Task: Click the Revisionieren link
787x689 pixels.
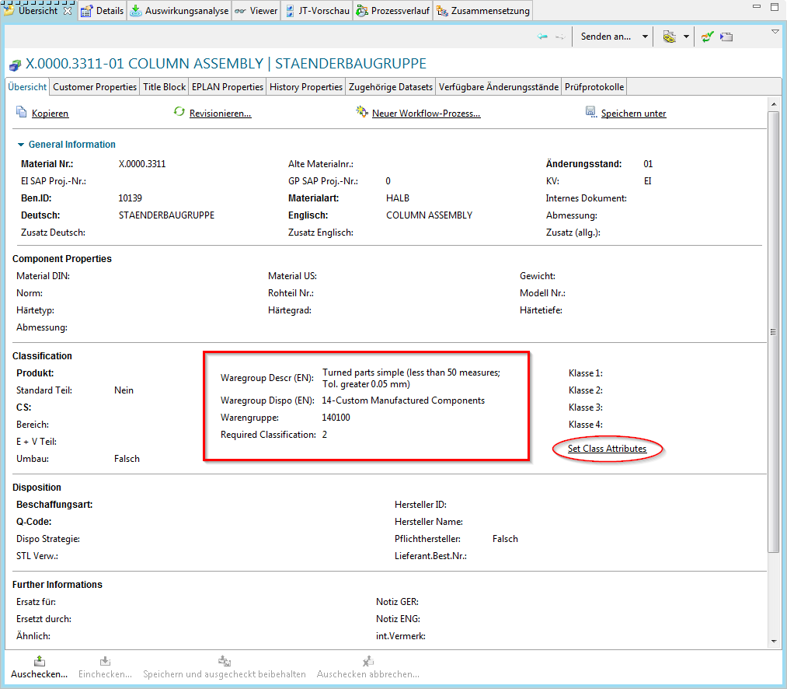Action: click(x=220, y=114)
